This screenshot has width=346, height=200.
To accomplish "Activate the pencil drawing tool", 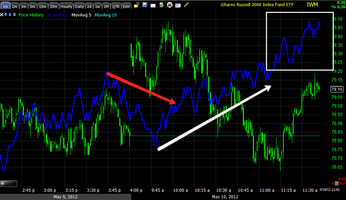I will click(186, 5).
